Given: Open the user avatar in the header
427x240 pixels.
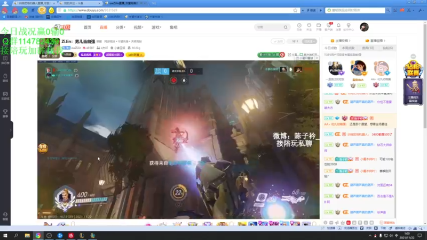Looking at the screenshot, I should pos(364,27).
